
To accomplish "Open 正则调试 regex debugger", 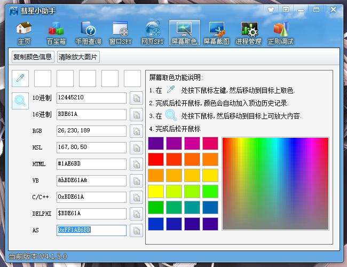I will click(280, 33).
